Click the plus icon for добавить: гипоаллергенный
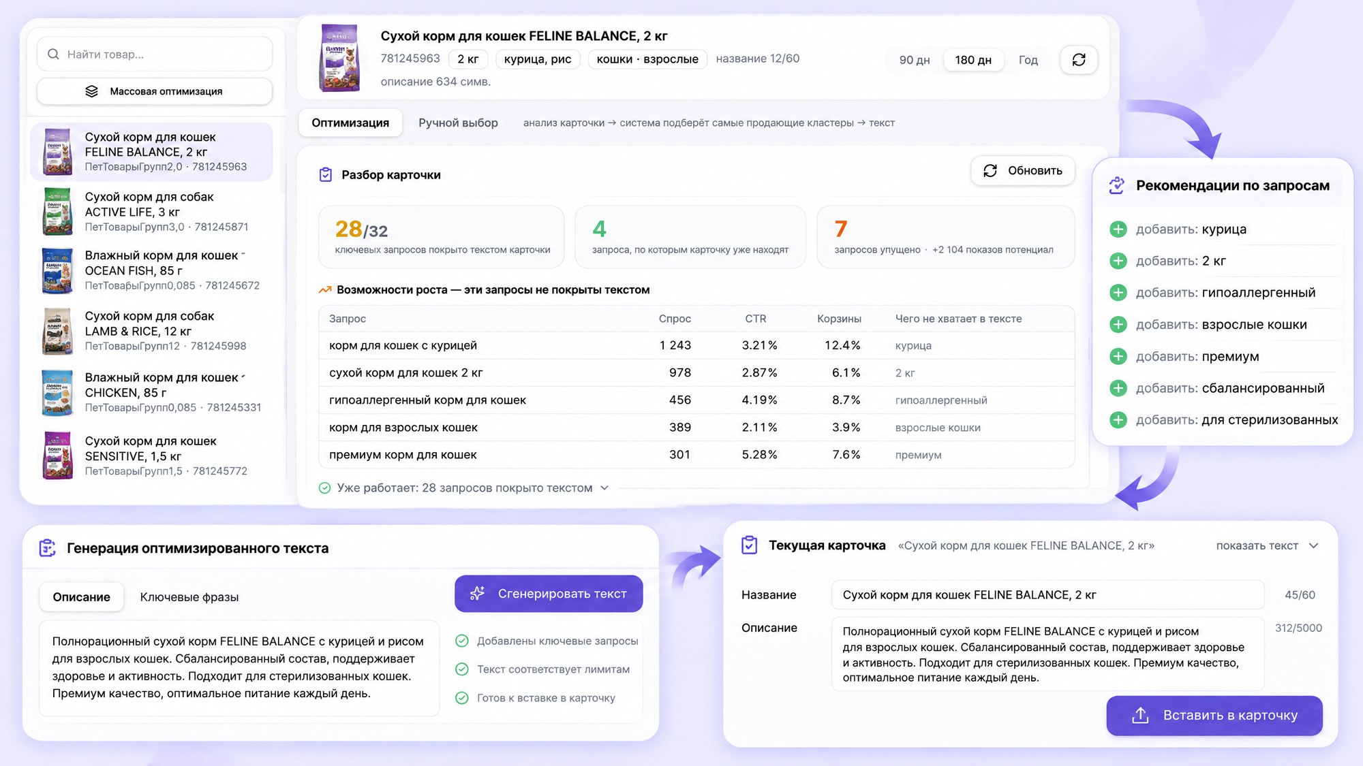This screenshot has width=1363, height=766. (1118, 293)
